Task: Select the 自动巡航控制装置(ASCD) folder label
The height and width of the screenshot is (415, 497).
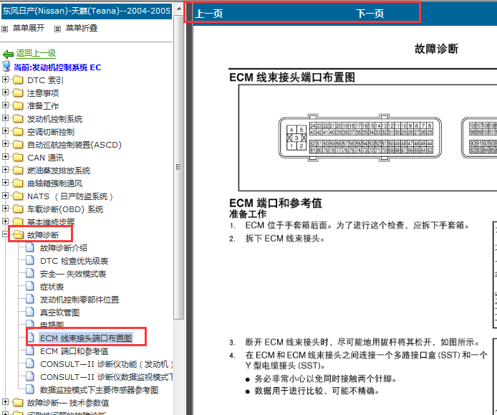Action: click(74, 145)
